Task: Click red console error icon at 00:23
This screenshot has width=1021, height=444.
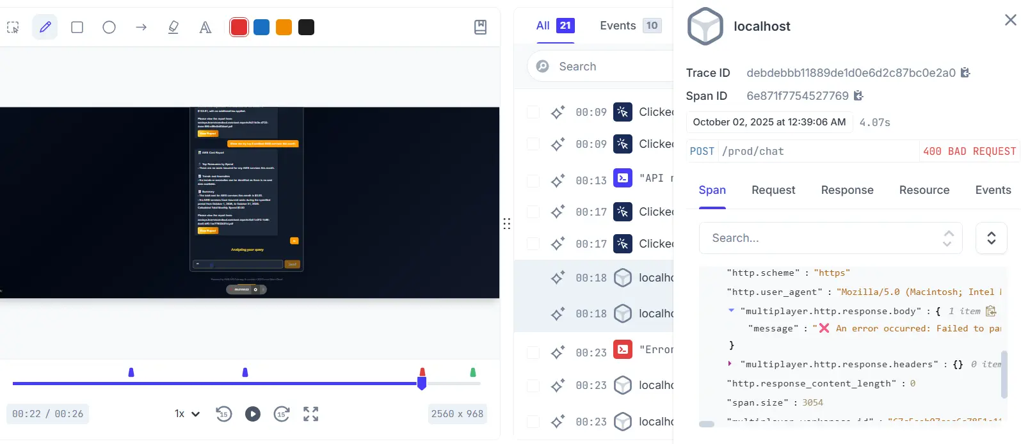Action: [623, 349]
